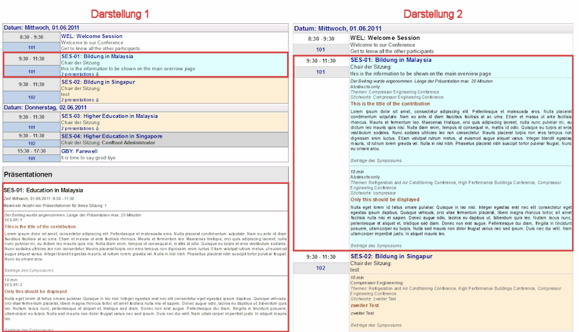
Task: Click 'Chair der Sitzung: Conftool Administrator' text
Action: tap(108, 143)
